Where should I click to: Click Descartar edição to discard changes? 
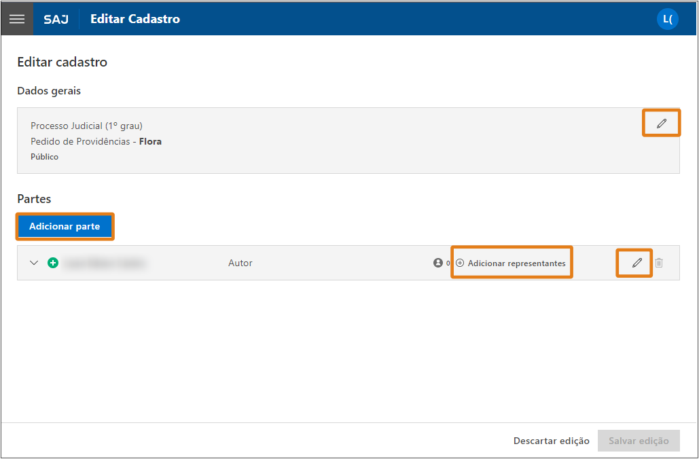pyautogui.click(x=551, y=441)
